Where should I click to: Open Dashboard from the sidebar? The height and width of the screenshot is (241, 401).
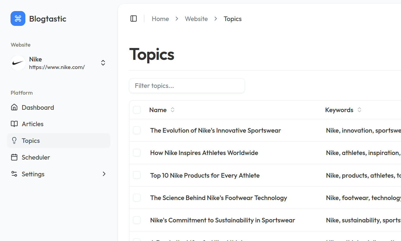[38, 107]
